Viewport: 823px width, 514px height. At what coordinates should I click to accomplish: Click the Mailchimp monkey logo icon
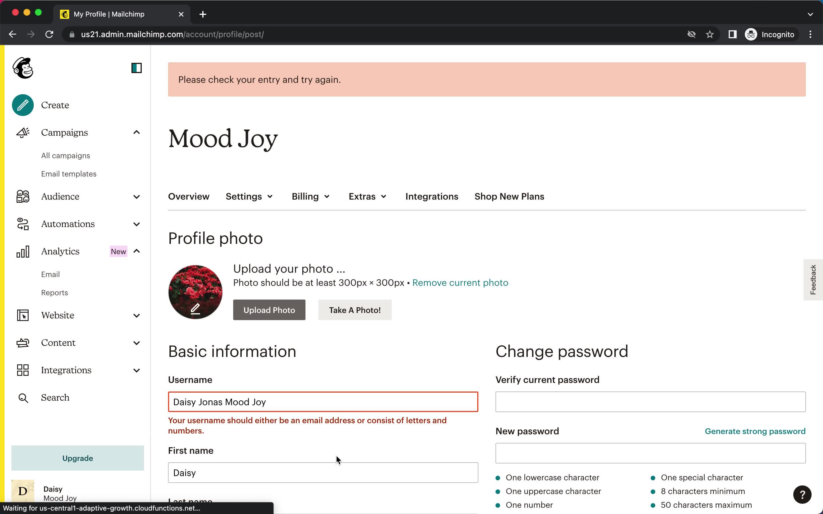pos(23,67)
